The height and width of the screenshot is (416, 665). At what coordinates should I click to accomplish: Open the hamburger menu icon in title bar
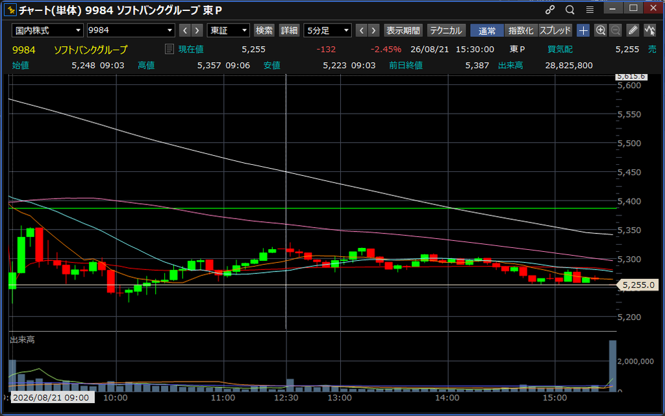tap(590, 9)
